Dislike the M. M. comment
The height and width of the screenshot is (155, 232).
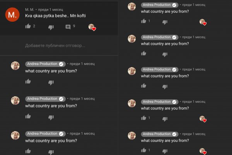tap(51, 27)
